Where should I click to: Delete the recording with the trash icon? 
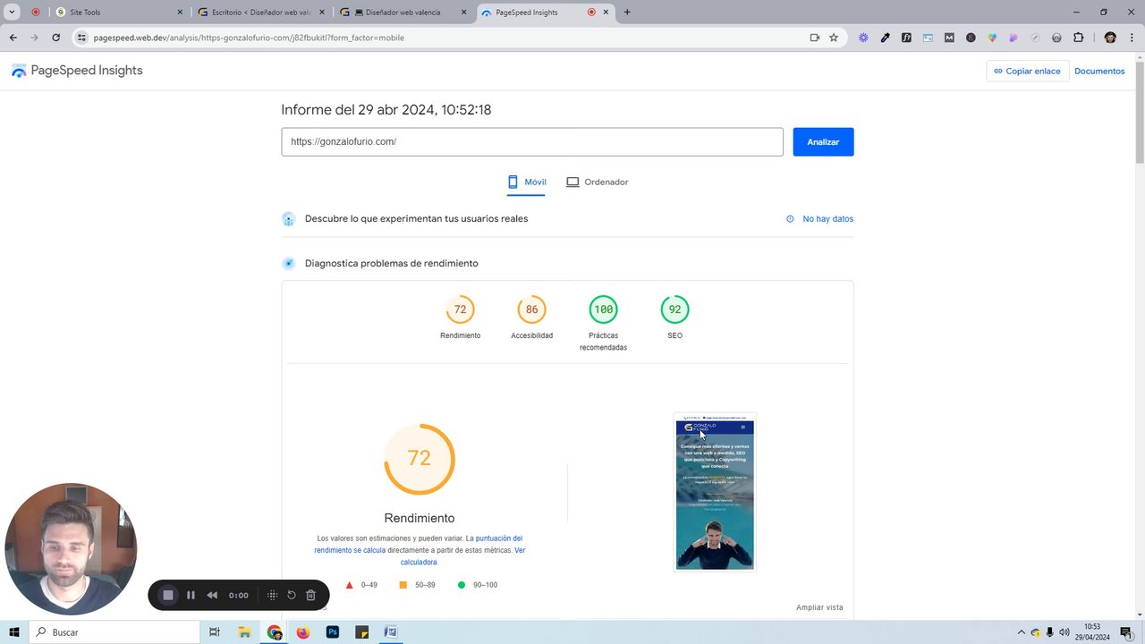tap(310, 595)
